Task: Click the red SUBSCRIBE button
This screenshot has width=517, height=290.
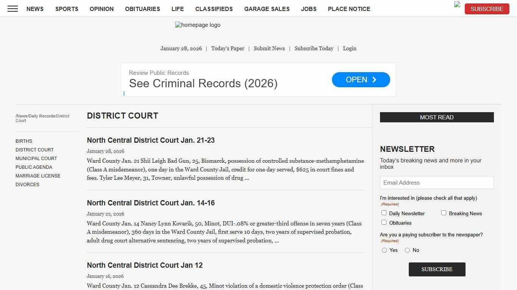Action: pos(487,9)
